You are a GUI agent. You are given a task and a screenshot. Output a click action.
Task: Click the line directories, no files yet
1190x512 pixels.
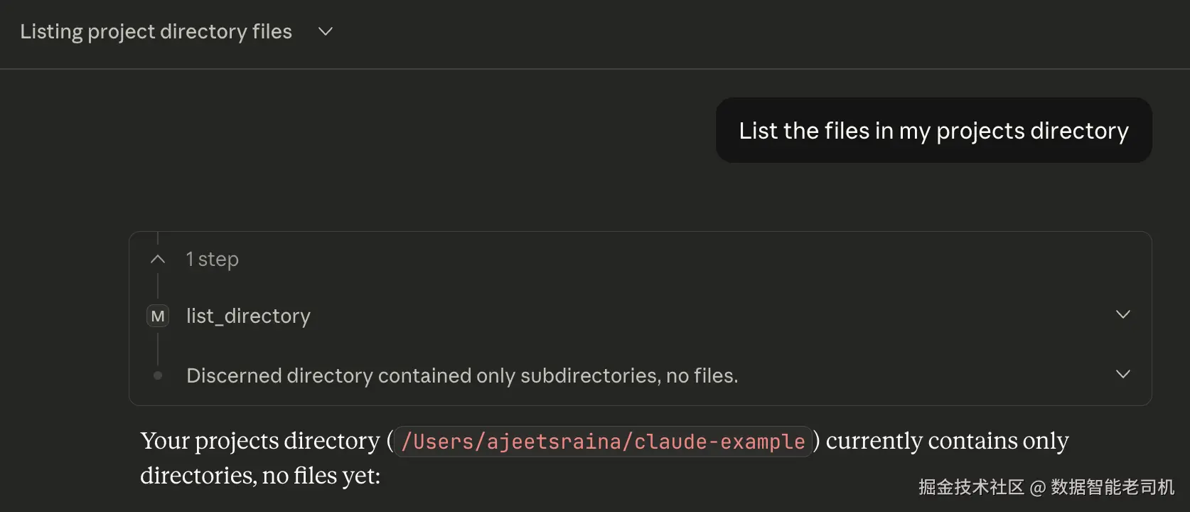260,475
